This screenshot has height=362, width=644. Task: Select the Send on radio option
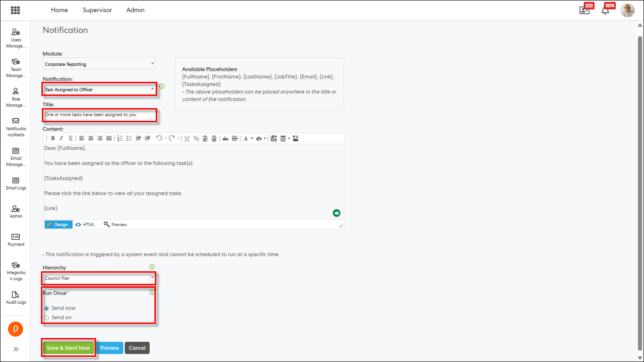[x=46, y=318]
